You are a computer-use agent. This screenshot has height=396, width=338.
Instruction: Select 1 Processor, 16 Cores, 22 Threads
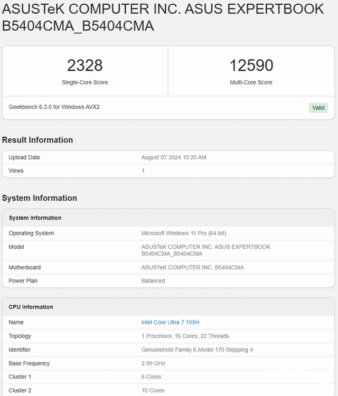coord(185,336)
